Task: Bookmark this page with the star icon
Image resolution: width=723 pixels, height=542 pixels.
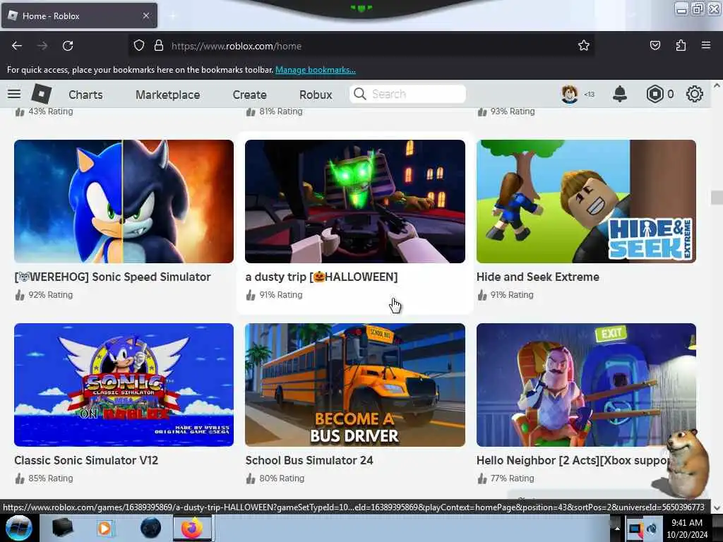Action: [584, 45]
